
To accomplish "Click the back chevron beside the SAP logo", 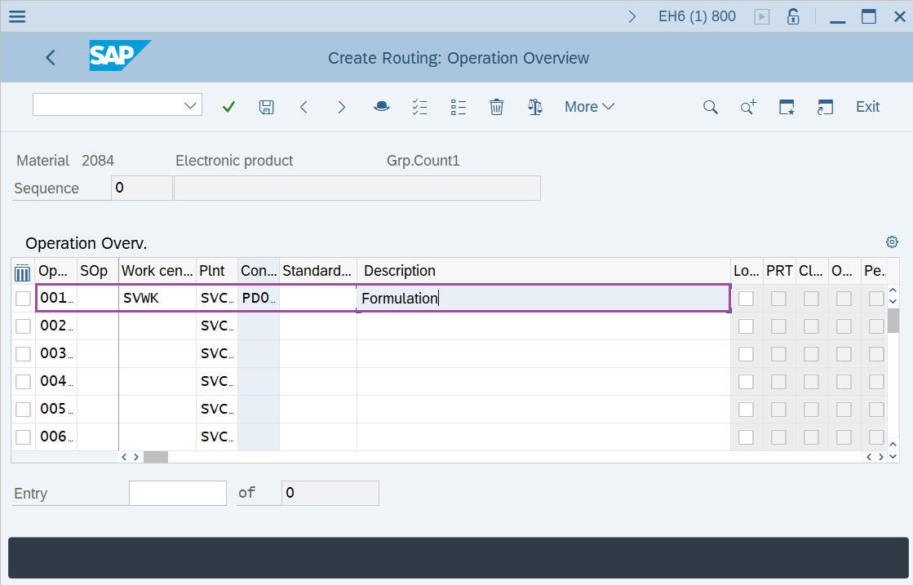I will [50, 57].
